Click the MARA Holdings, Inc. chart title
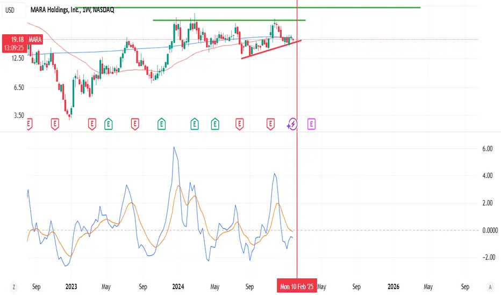Viewport: 501px width, 295px height. [72, 10]
